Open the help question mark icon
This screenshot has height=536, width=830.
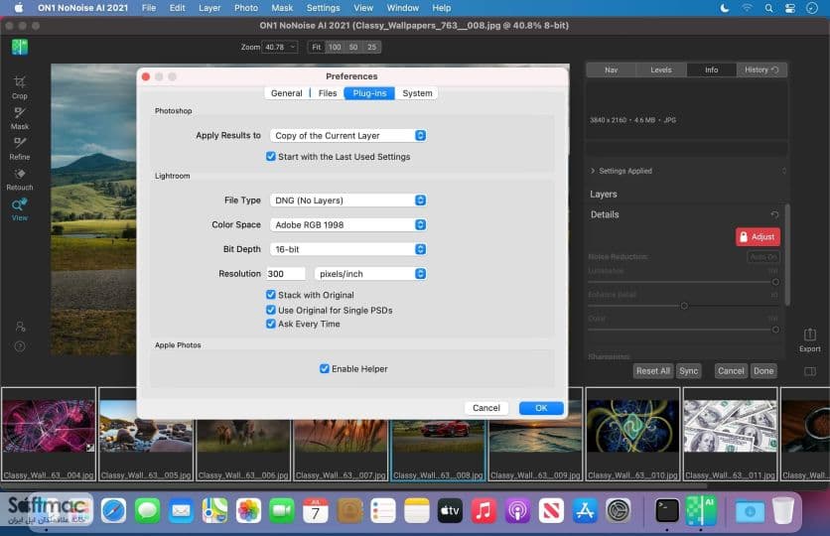click(x=20, y=346)
